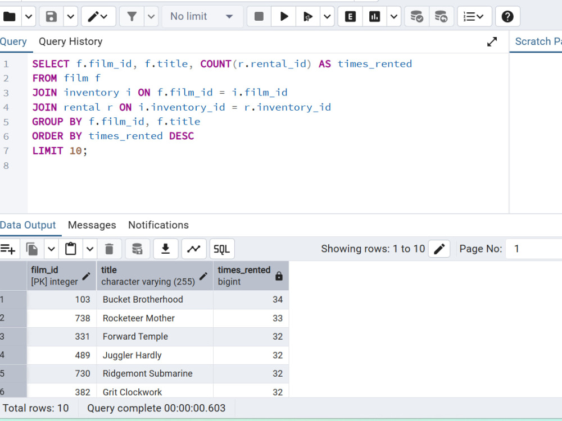Click the Download results as CSV icon
This screenshot has width=562, height=421.
(166, 249)
